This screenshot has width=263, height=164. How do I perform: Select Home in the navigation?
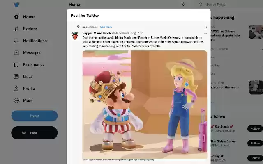29,17
